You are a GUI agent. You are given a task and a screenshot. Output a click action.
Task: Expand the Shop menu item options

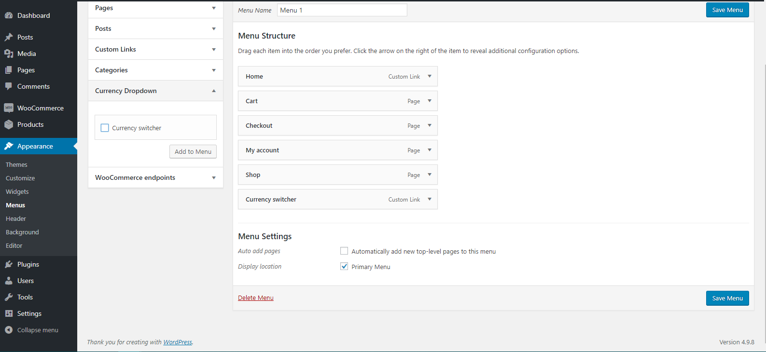[430, 175]
